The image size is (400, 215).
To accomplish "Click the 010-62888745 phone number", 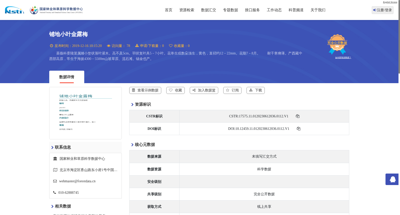I will click(68, 193).
